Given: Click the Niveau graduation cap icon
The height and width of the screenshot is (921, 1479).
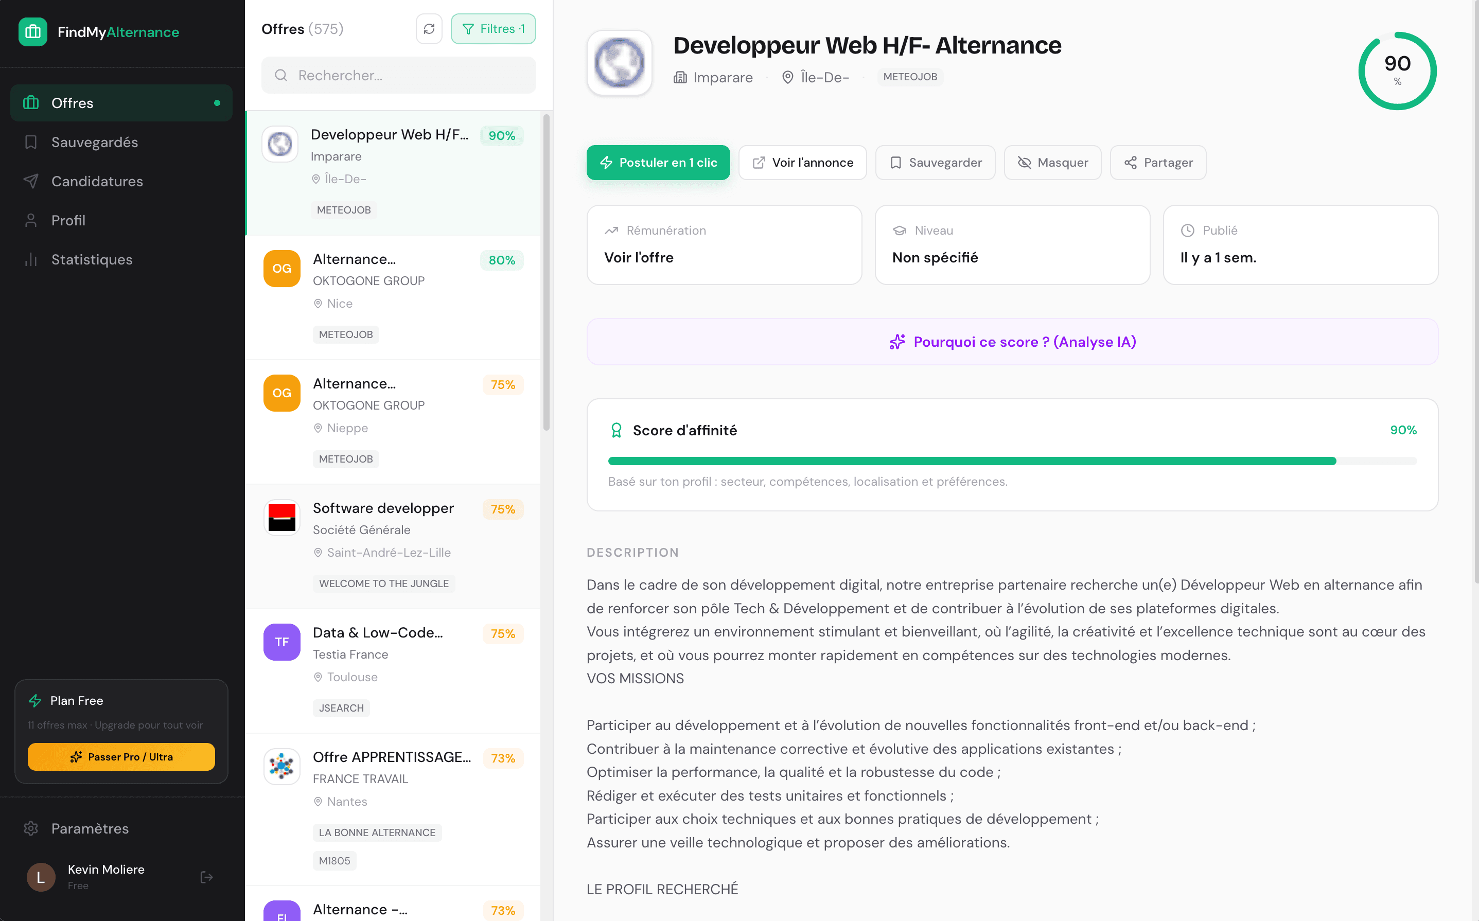Looking at the screenshot, I should coord(899,231).
